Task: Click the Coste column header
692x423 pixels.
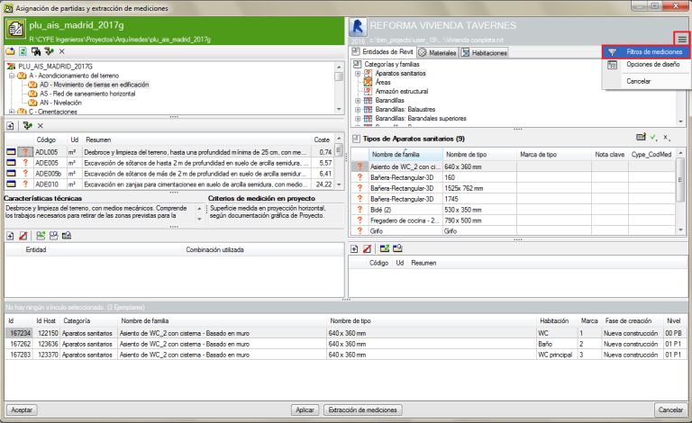Action: (322, 139)
